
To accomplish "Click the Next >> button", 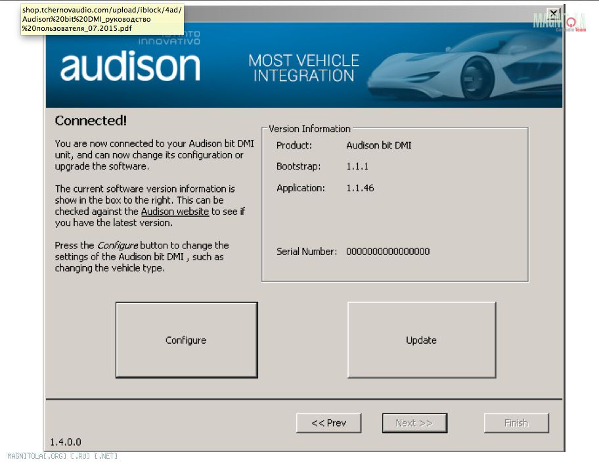I will pos(414,423).
